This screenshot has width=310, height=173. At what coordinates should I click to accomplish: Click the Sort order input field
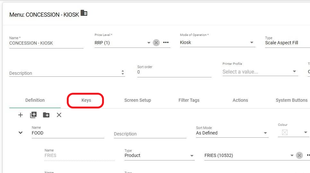click(174, 72)
